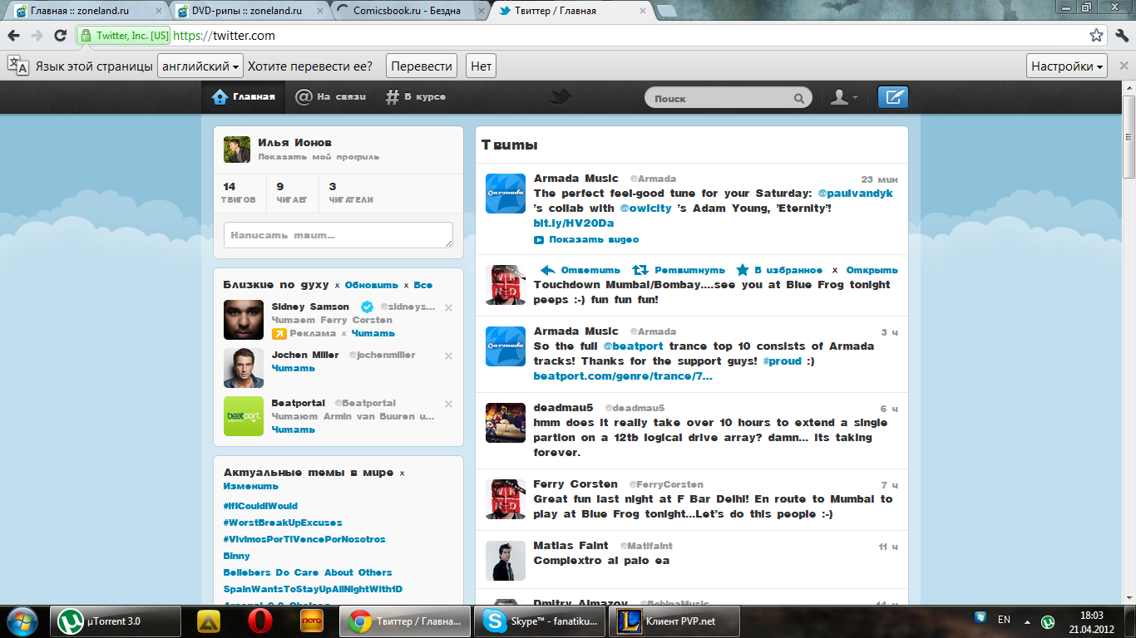Switch to Главная :: zoneland.ru tab
The height and width of the screenshot is (638, 1136).
tap(86, 11)
